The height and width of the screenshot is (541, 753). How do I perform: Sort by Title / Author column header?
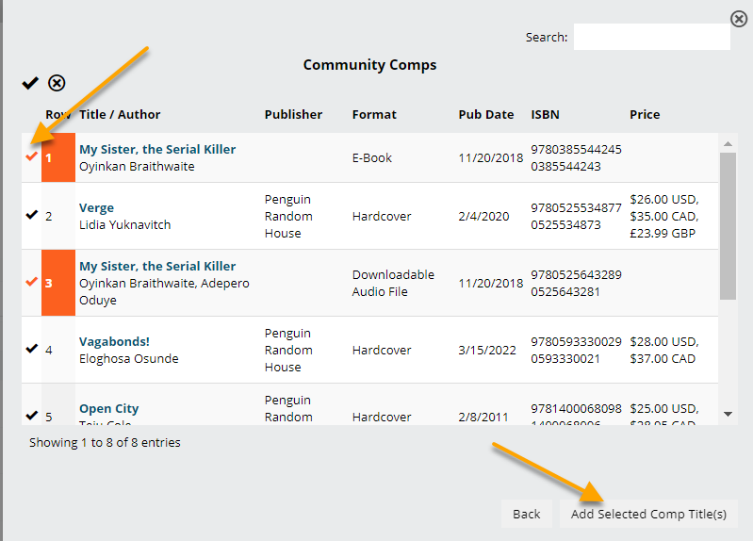click(120, 114)
